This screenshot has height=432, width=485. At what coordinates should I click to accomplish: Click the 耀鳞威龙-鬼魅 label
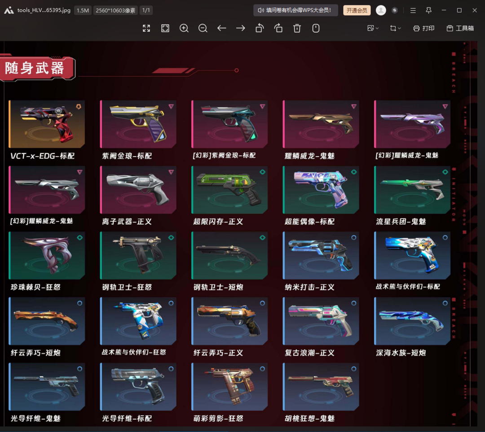pyautogui.click(x=309, y=156)
